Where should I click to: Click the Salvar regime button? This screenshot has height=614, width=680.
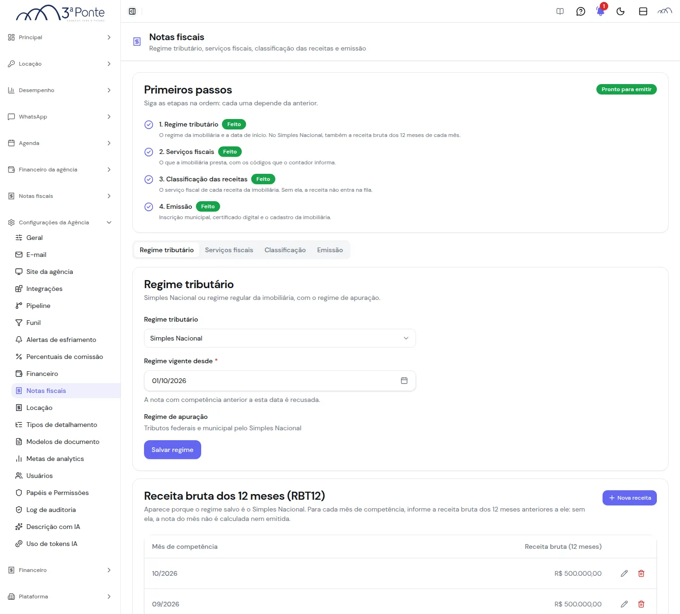172,450
